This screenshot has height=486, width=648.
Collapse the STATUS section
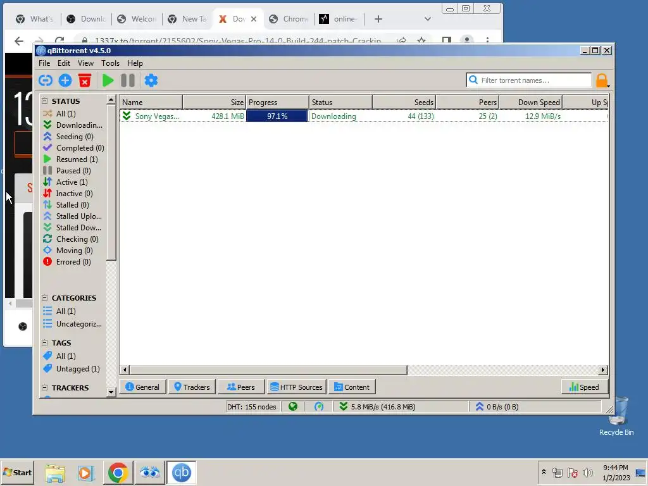pyautogui.click(x=45, y=101)
